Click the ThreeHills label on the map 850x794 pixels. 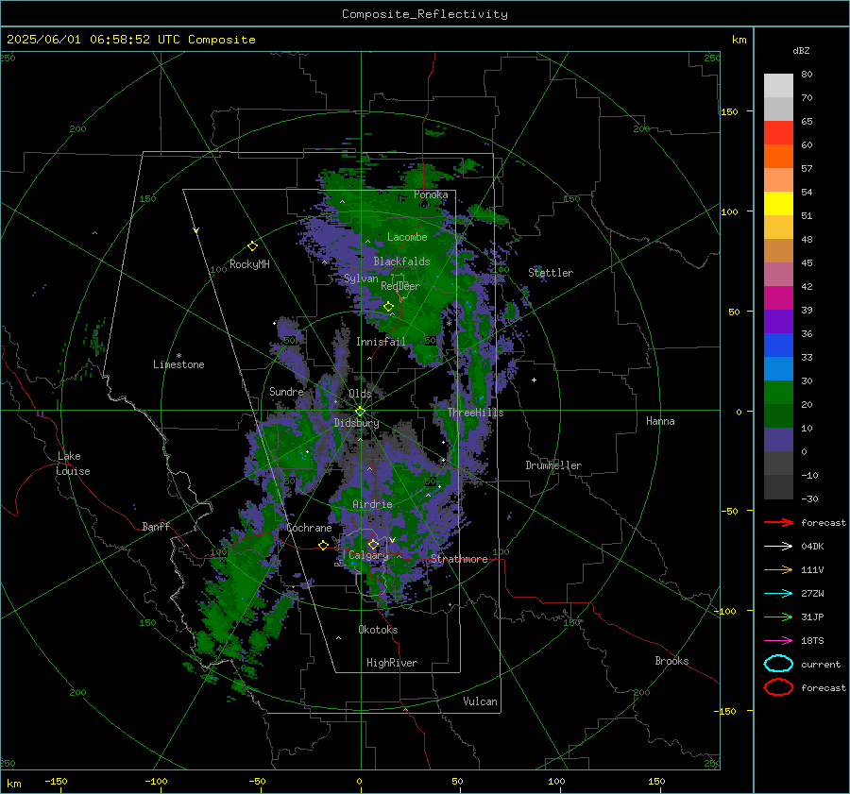(475, 413)
